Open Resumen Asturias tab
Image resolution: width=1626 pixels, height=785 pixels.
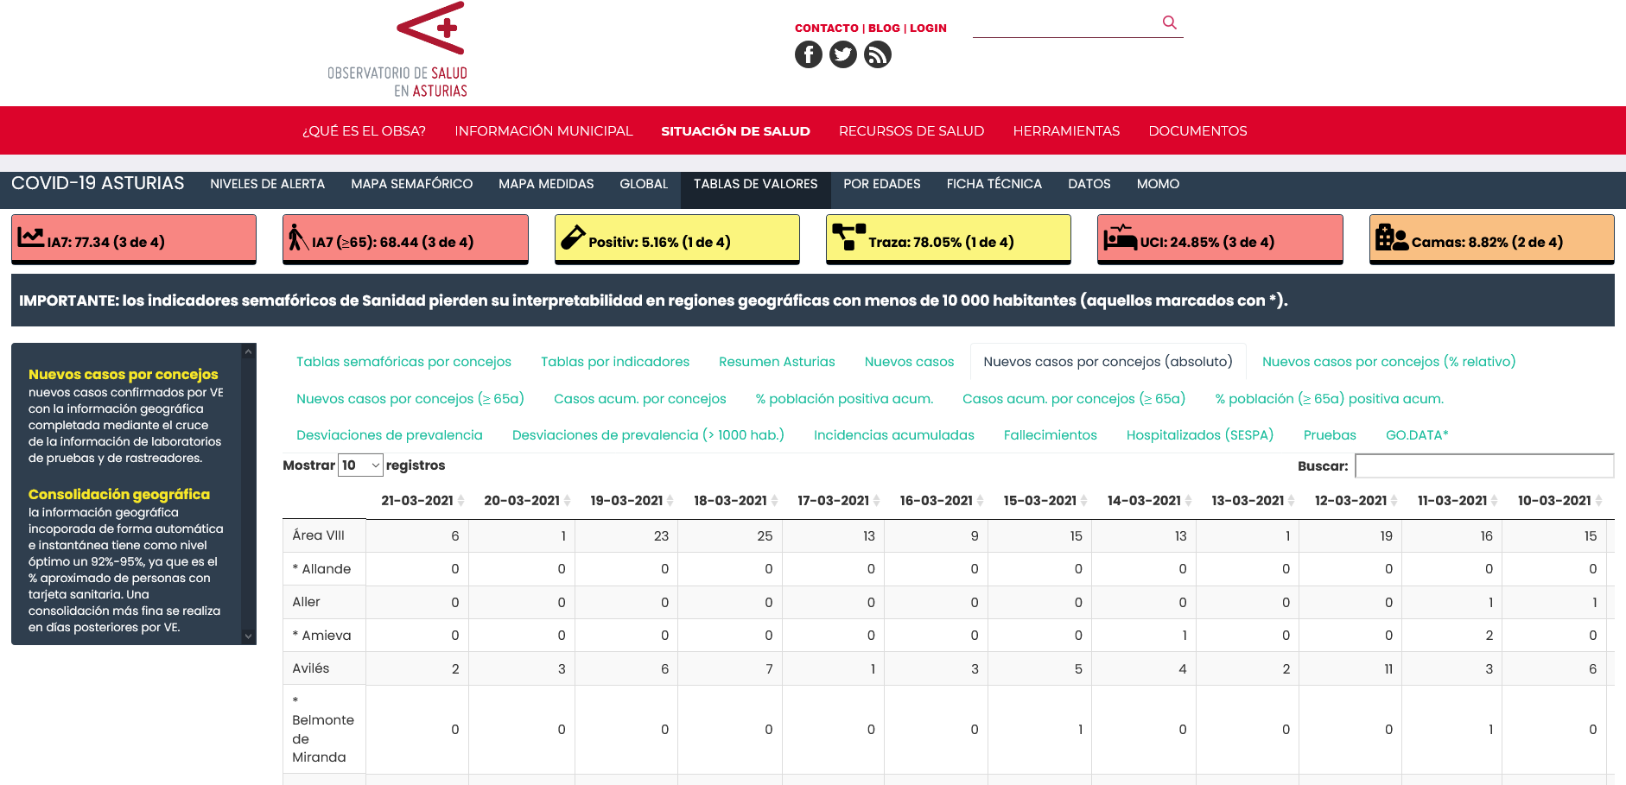(x=777, y=362)
